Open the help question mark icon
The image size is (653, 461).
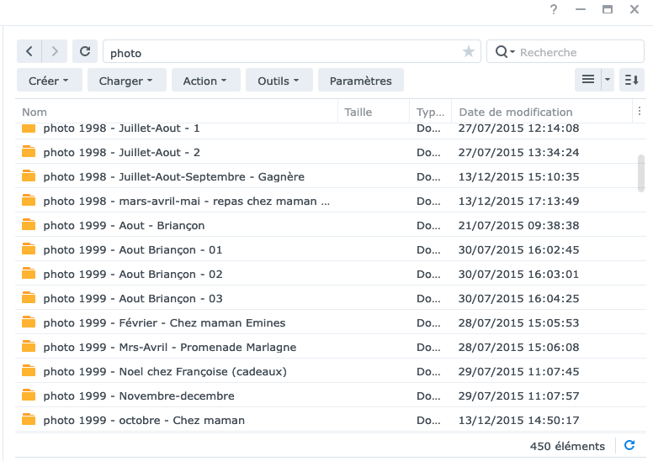pos(554,9)
